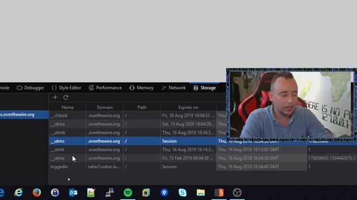
Task: Click the domain cell in the __cfduid row
Action: click(x=105, y=116)
